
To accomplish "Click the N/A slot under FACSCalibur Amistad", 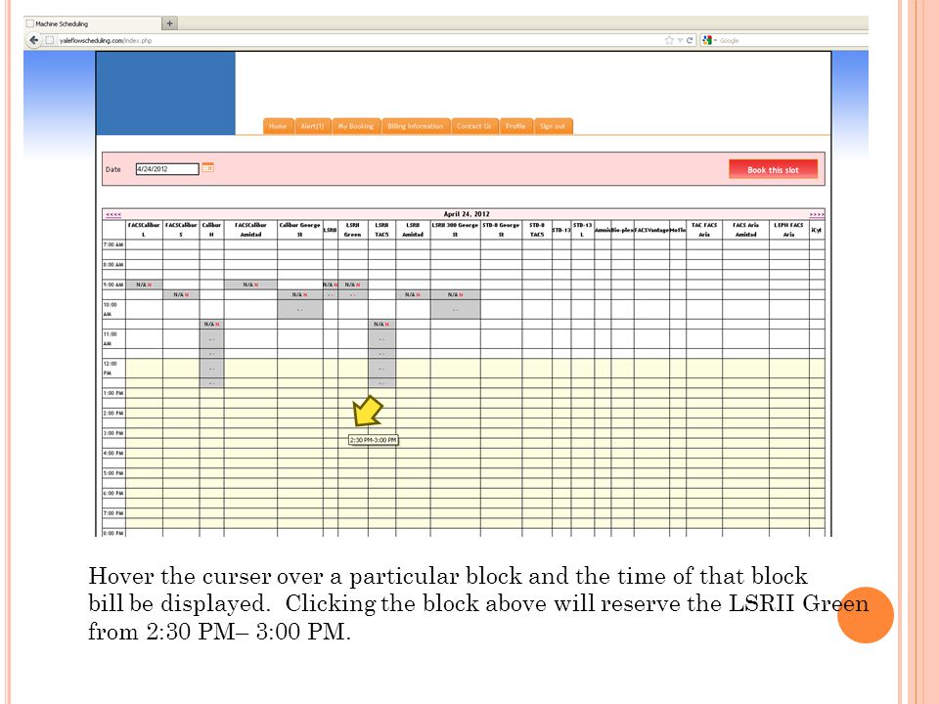I will pyautogui.click(x=251, y=285).
